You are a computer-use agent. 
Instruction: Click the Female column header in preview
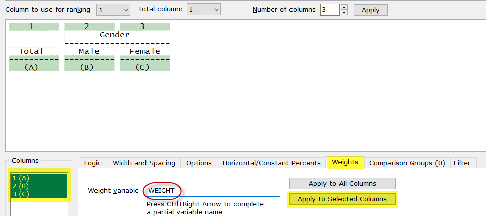click(x=144, y=51)
